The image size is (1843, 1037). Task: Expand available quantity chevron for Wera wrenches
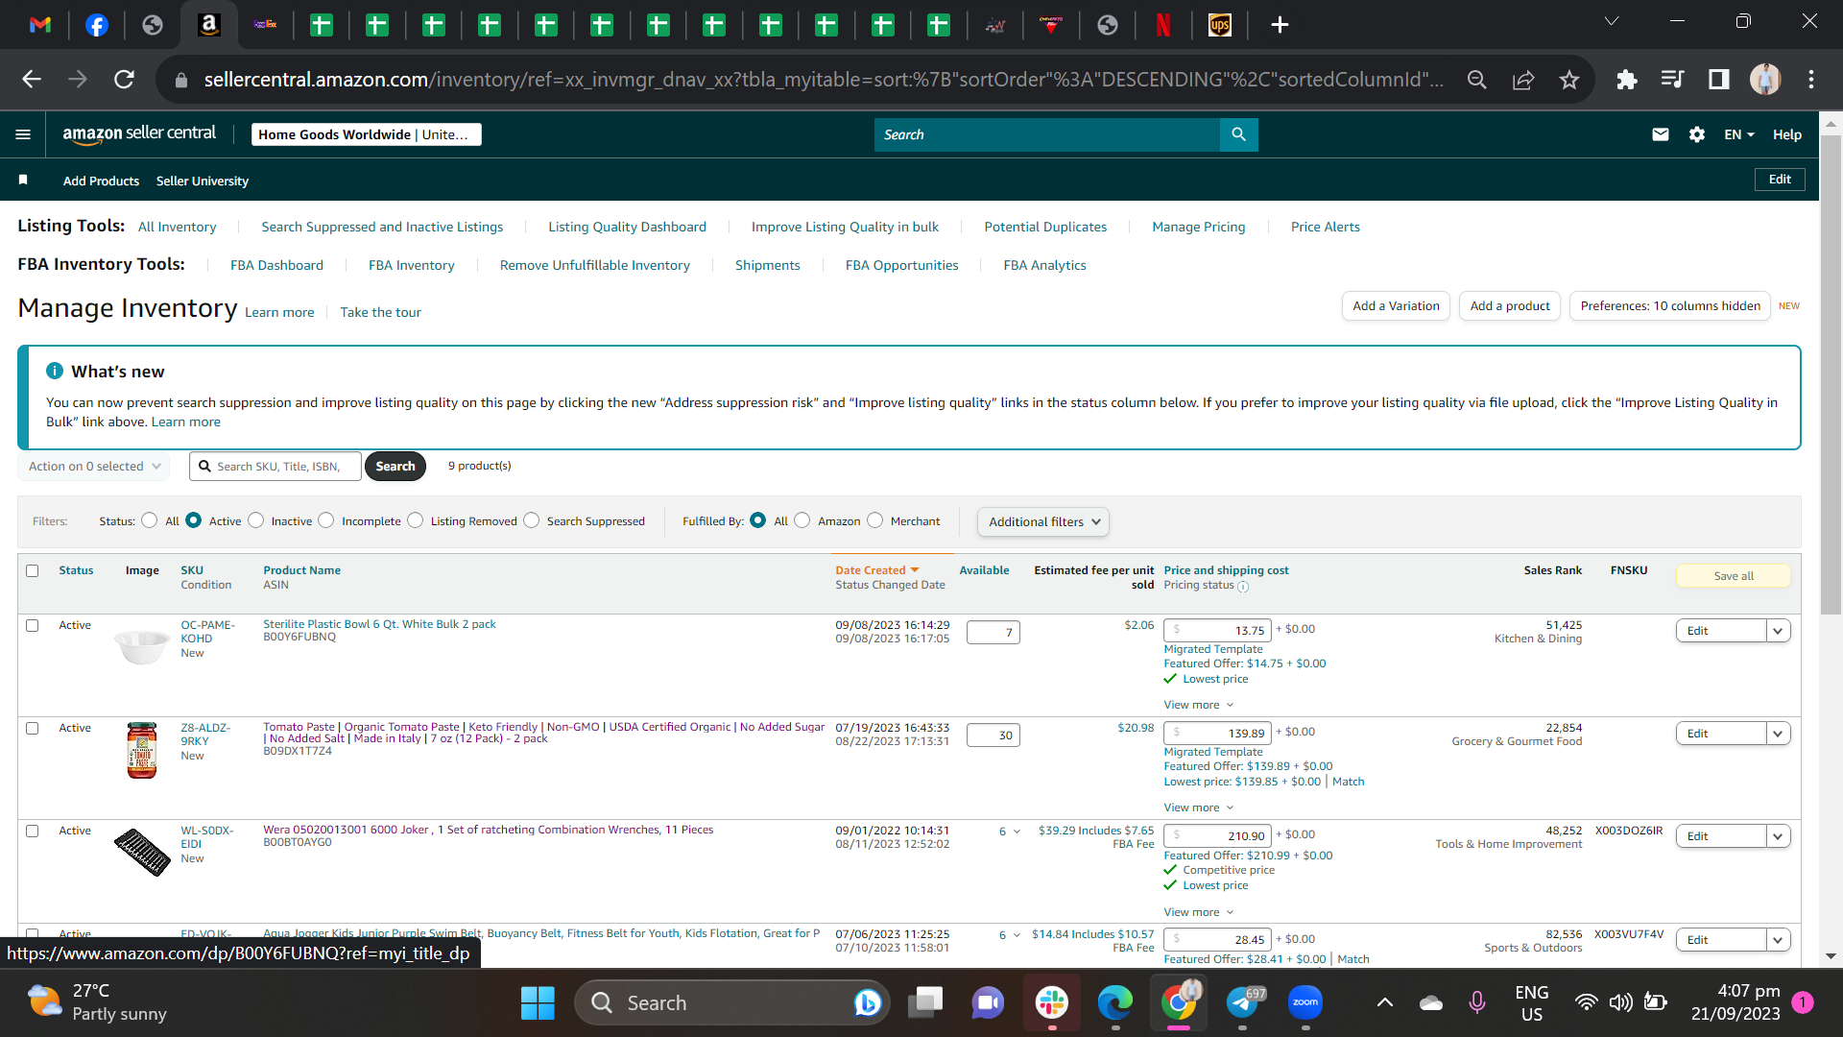tap(1017, 832)
